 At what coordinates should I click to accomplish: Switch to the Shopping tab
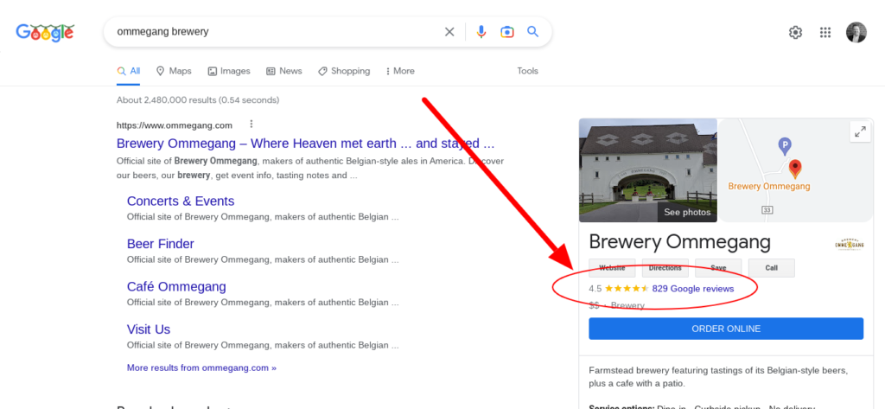[344, 71]
